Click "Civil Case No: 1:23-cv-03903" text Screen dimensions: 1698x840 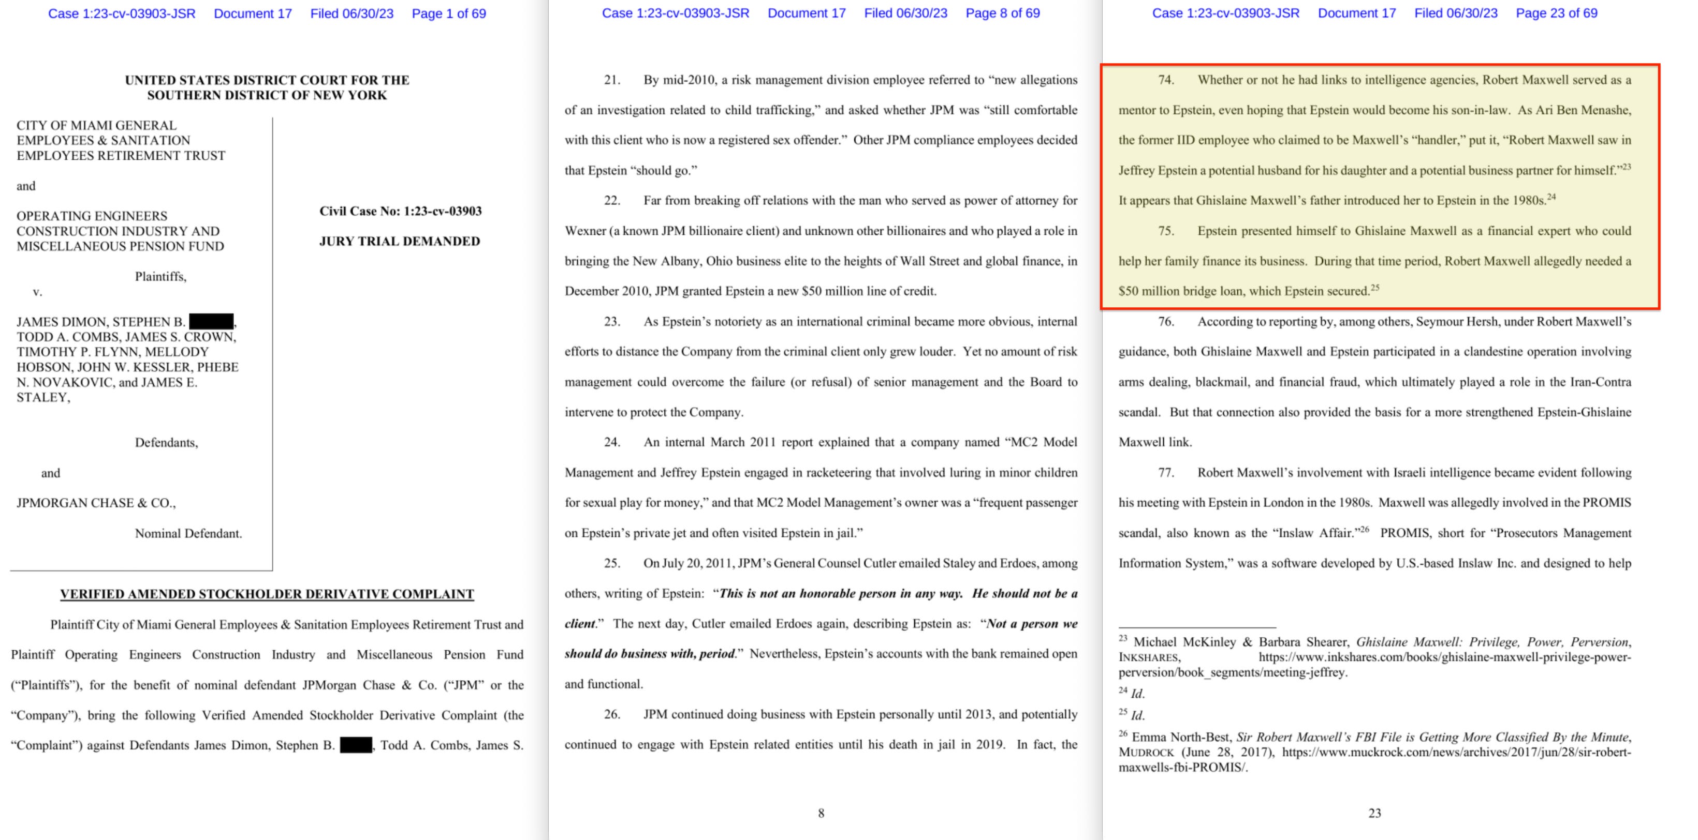[400, 211]
